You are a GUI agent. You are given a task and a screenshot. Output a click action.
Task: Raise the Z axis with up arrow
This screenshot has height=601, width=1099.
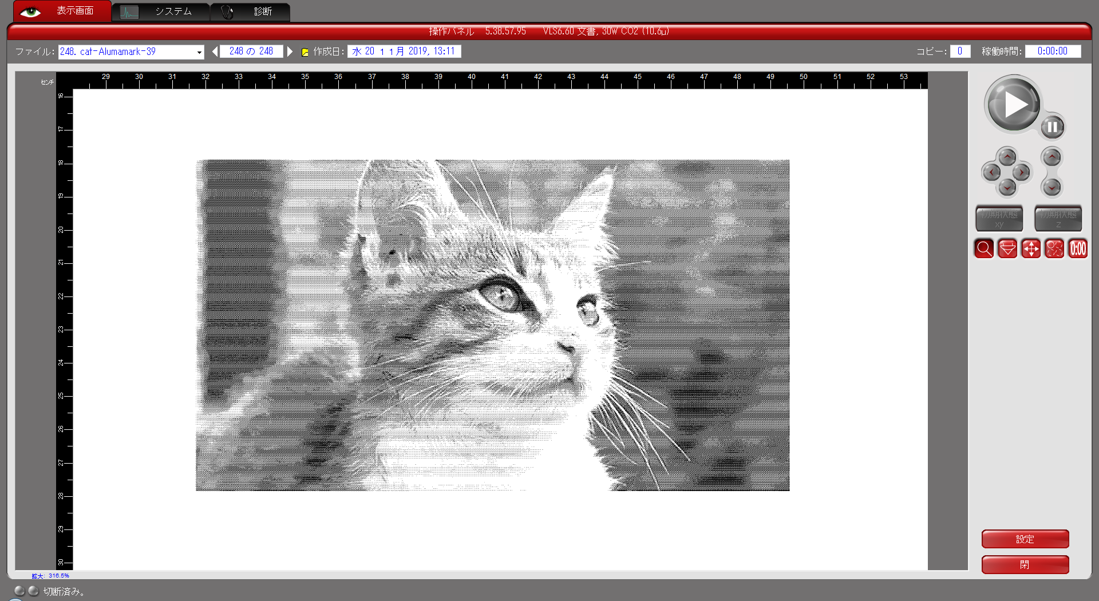[1051, 157]
